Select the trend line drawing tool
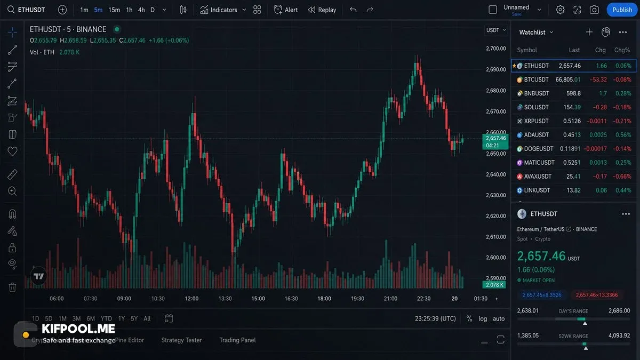640x360 pixels. (x=12, y=50)
